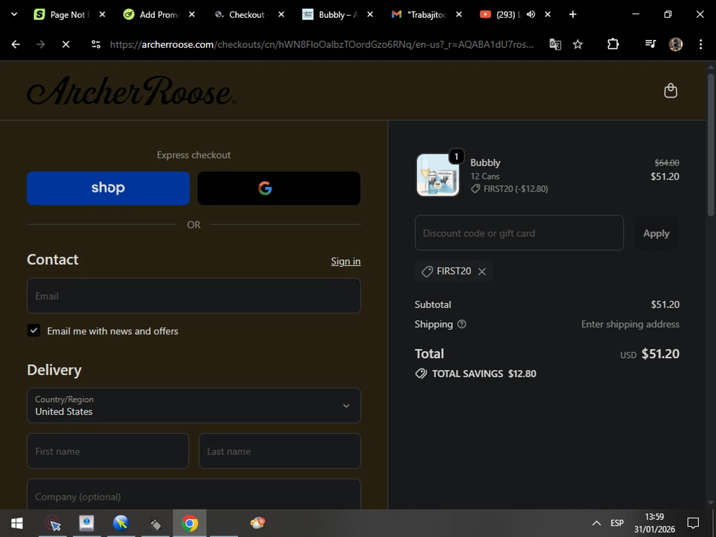Pay with Shop express checkout button
Screen dimensions: 716x537
108,188
